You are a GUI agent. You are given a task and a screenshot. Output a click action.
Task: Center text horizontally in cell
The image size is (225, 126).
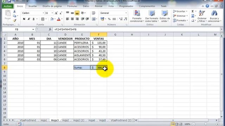(72, 19)
